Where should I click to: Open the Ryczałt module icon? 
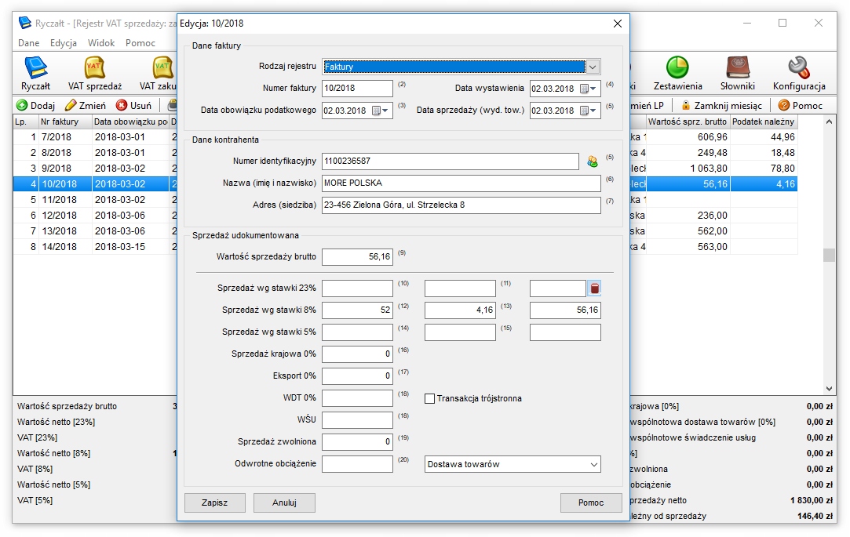pyautogui.click(x=35, y=74)
